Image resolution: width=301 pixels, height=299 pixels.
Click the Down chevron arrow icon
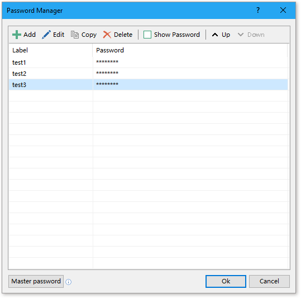pos(241,35)
